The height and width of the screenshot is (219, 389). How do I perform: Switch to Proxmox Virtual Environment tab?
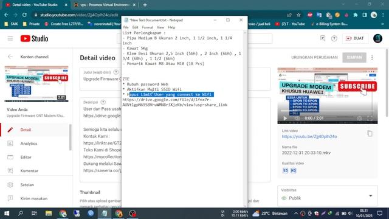[x=105, y=5]
